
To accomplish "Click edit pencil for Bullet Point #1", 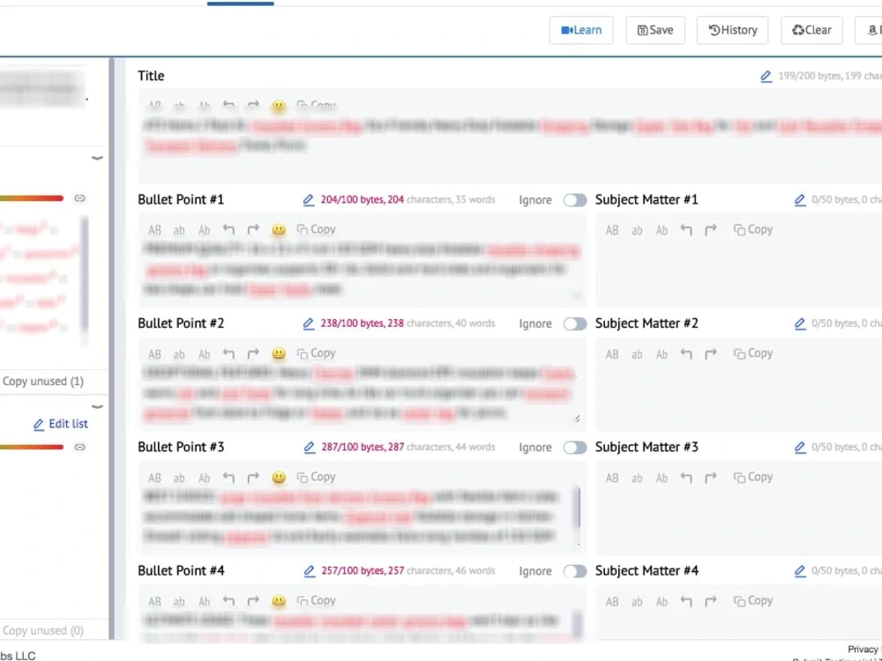I will 308,199.
